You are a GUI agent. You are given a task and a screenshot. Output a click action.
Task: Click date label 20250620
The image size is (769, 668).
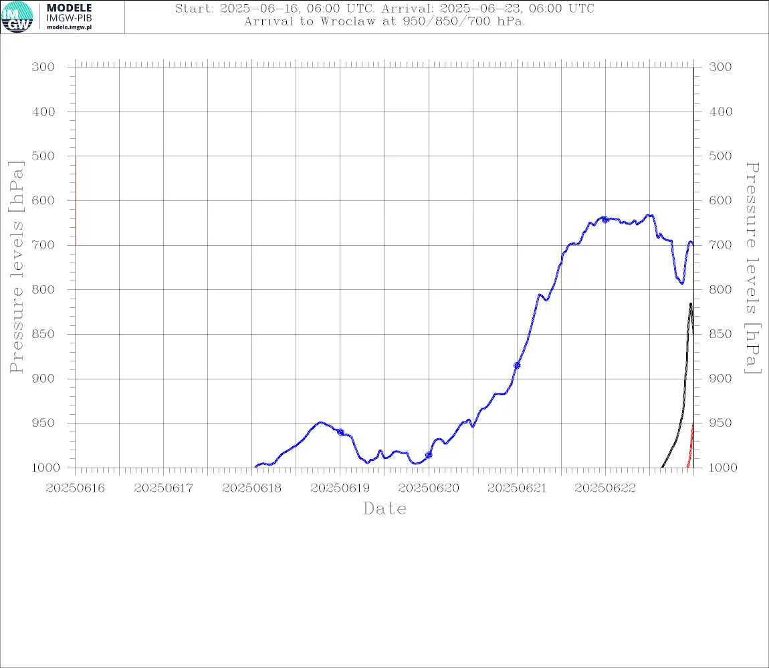point(429,488)
